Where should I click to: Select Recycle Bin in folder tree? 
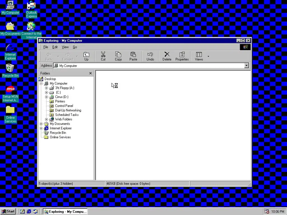[x=58, y=133]
